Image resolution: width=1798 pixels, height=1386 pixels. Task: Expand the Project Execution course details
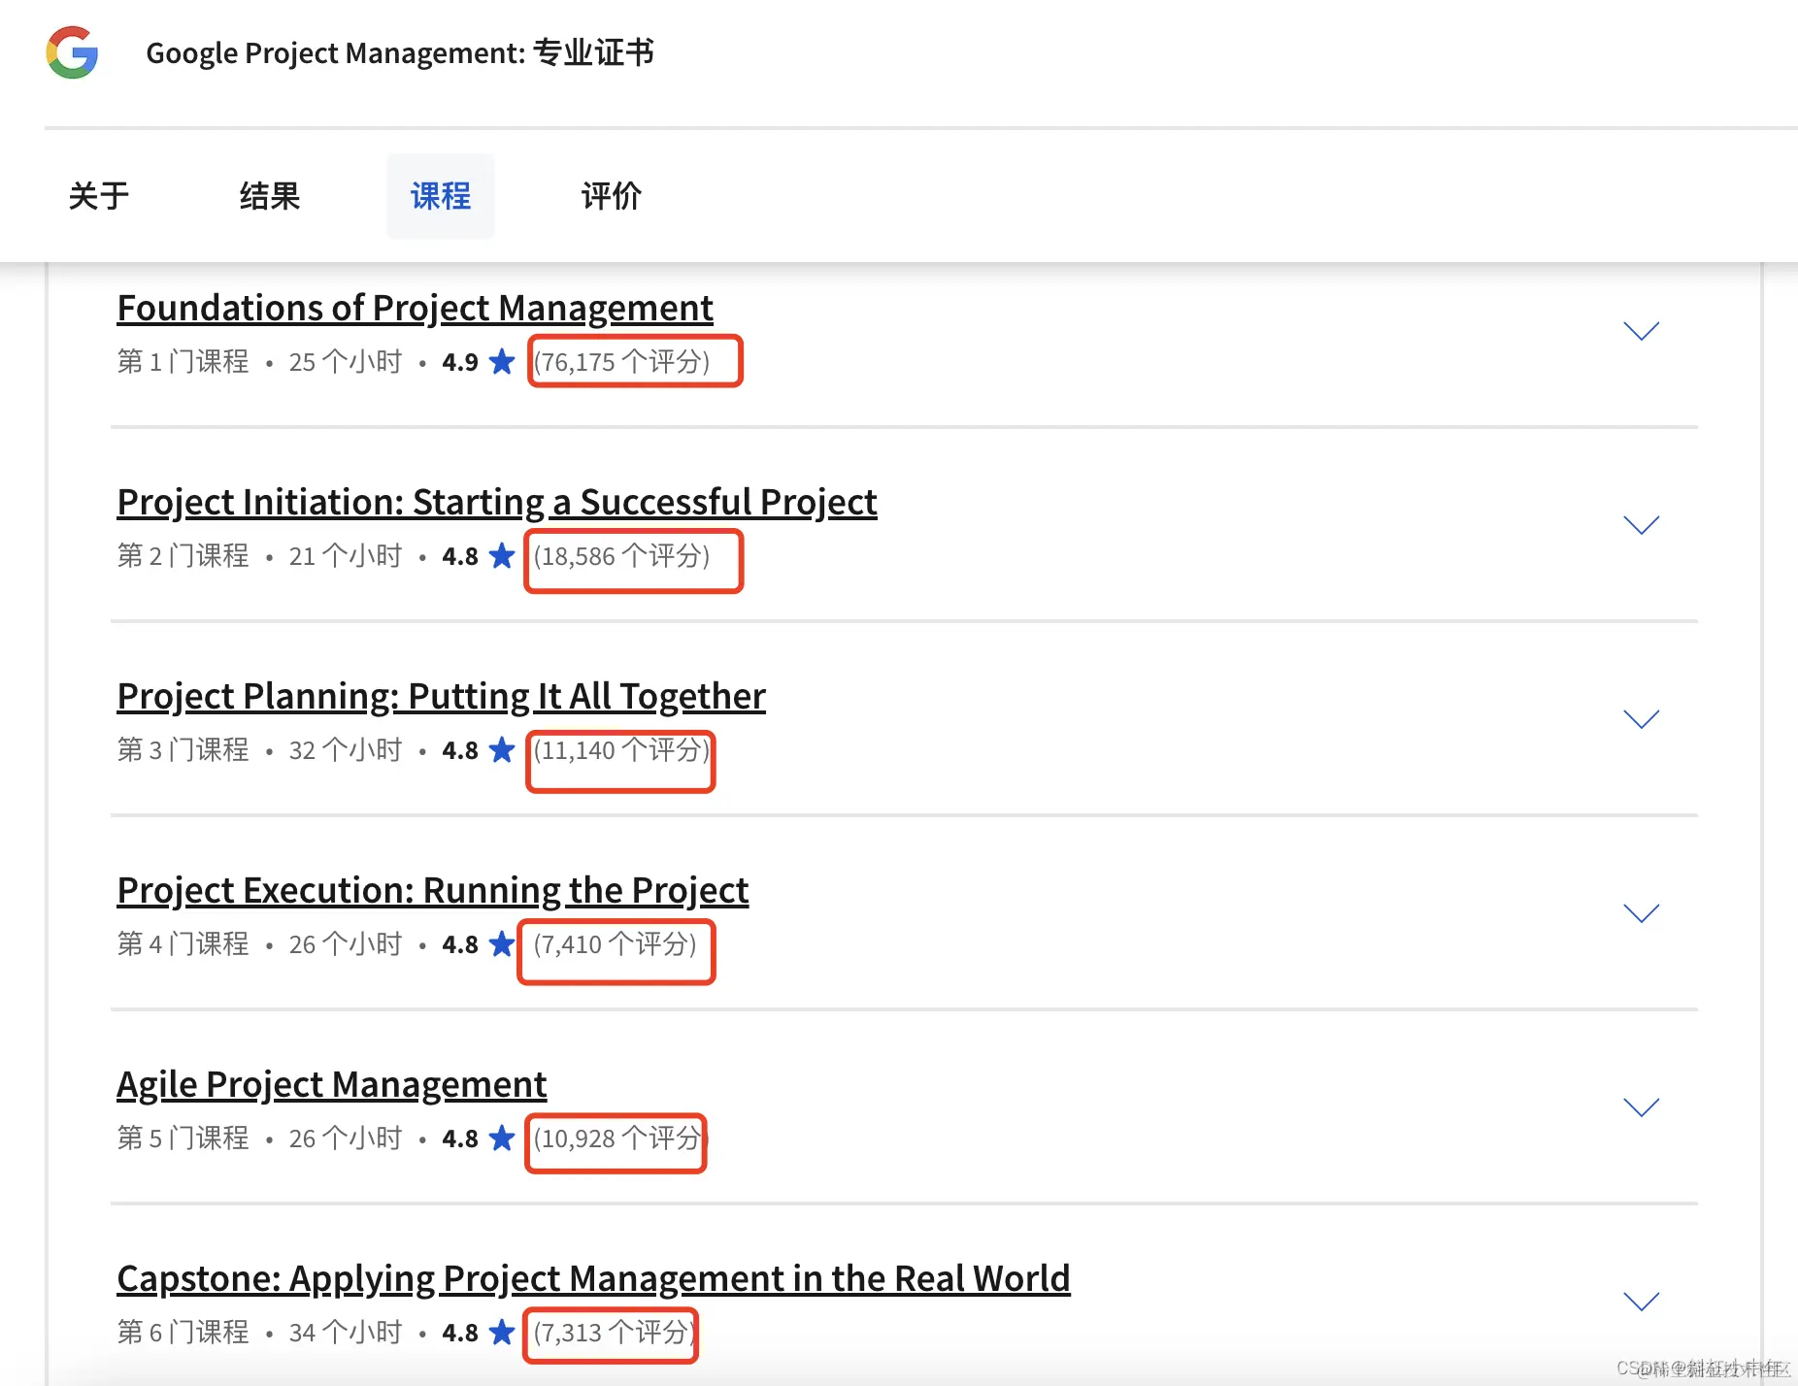click(1641, 913)
